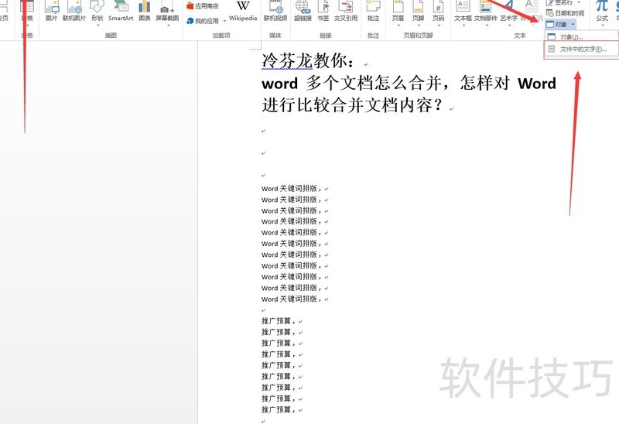Click the 图片 (Pictures) insert icon

tap(51, 11)
